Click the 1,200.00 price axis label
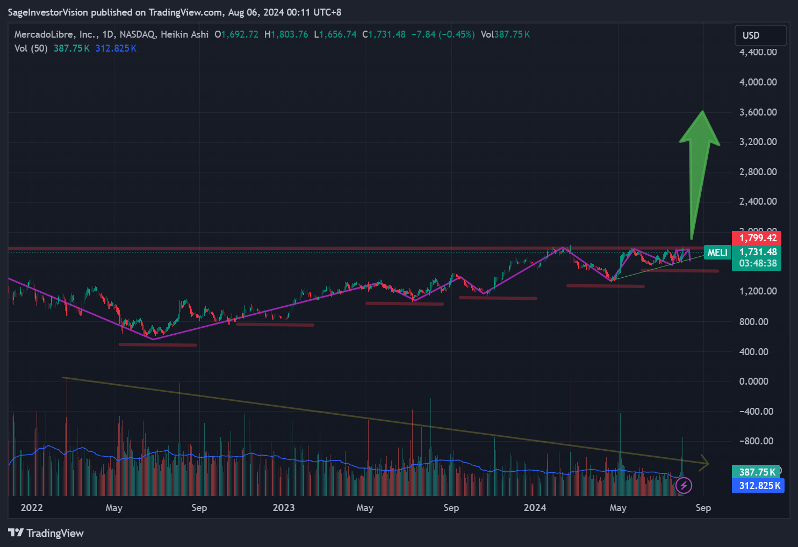The height and width of the screenshot is (547, 798). point(758,291)
